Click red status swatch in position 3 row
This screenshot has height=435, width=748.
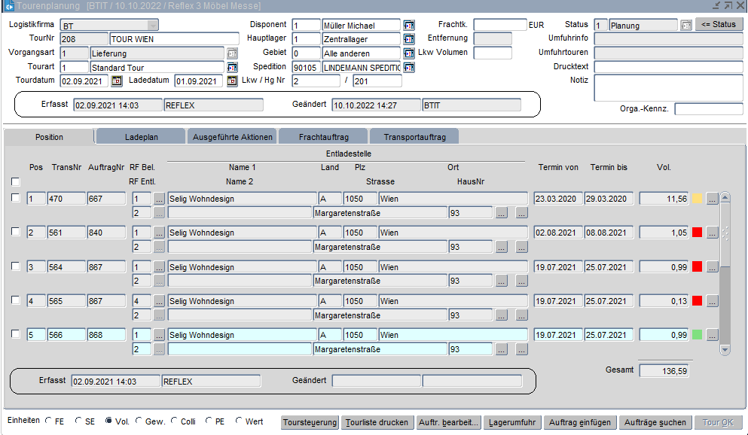697,266
